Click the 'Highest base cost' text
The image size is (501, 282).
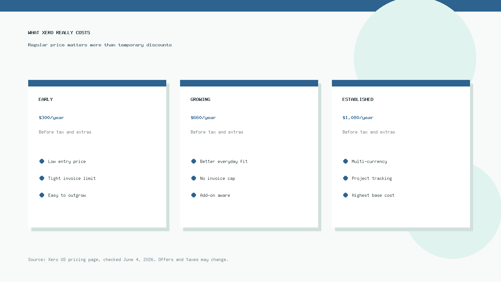click(x=373, y=196)
